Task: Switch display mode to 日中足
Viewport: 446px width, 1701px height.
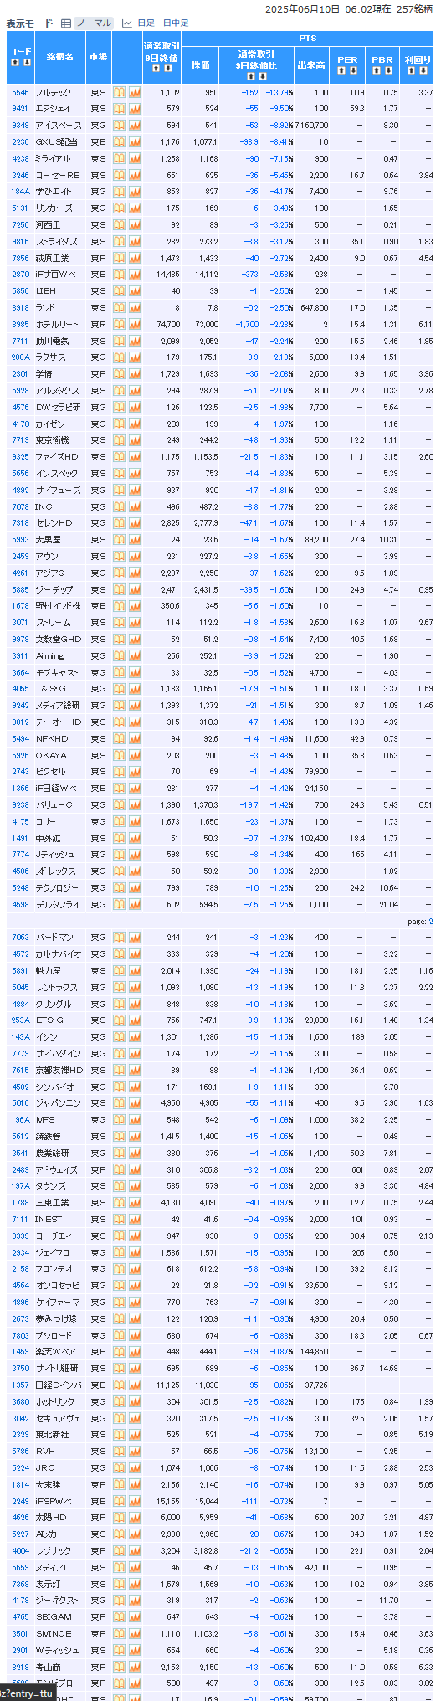Action: (x=176, y=23)
